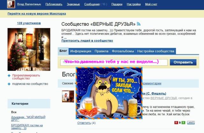Open the Публиковать menu item

click(54, 4)
